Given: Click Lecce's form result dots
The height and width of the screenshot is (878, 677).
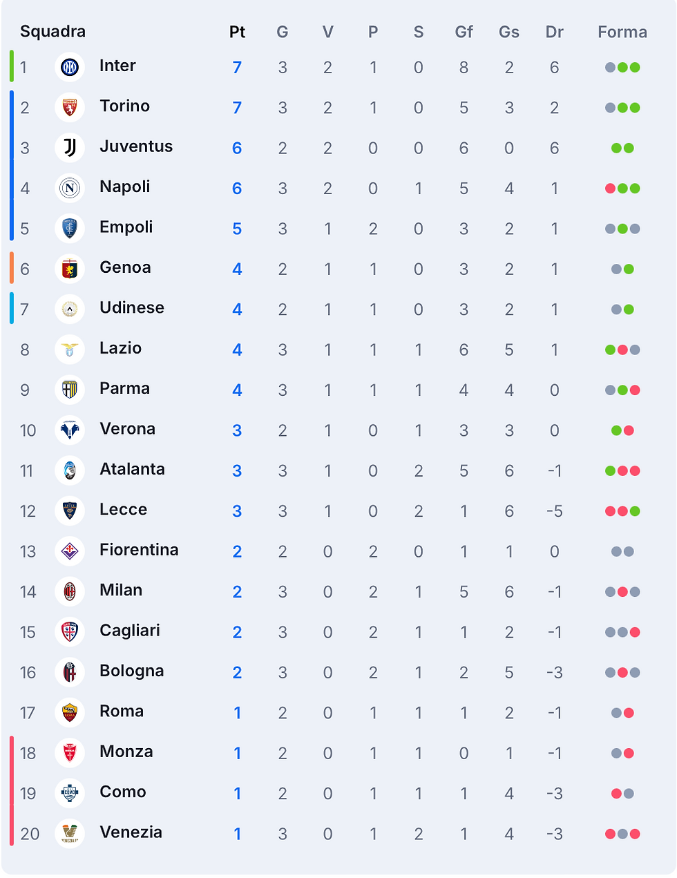Looking at the screenshot, I should pyautogui.click(x=622, y=511).
